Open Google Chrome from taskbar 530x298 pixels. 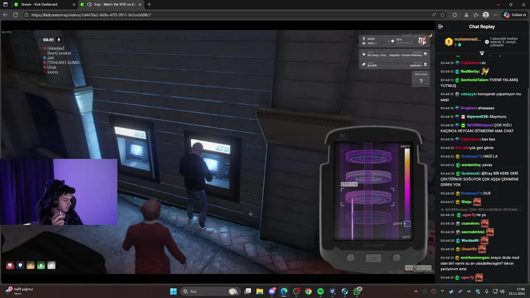(308, 291)
